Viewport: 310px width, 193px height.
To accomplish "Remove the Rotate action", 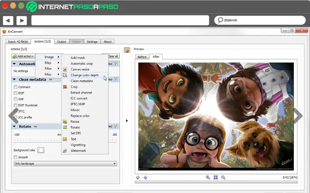I will tap(35, 127).
